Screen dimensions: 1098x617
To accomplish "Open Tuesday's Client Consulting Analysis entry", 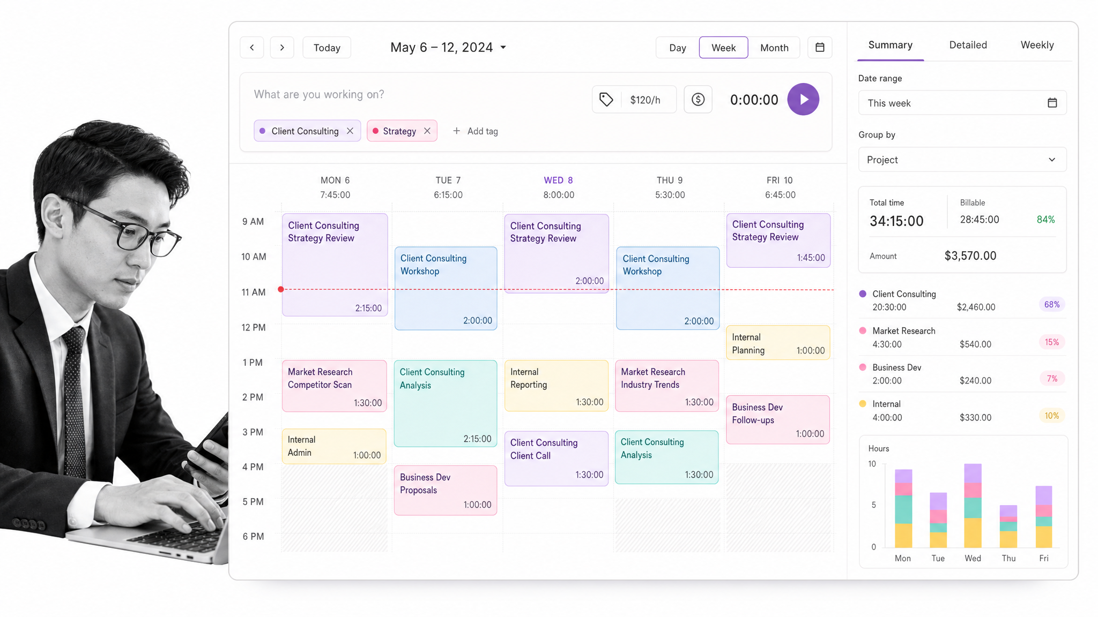I will coord(446,403).
